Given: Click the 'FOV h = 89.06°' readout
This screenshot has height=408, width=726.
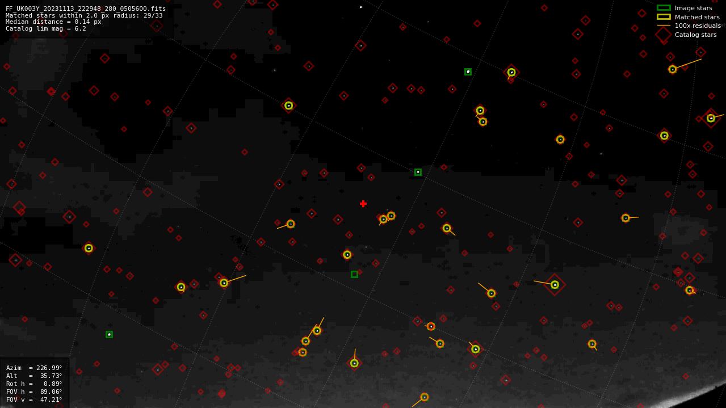Looking at the screenshot, I should (x=34, y=392).
